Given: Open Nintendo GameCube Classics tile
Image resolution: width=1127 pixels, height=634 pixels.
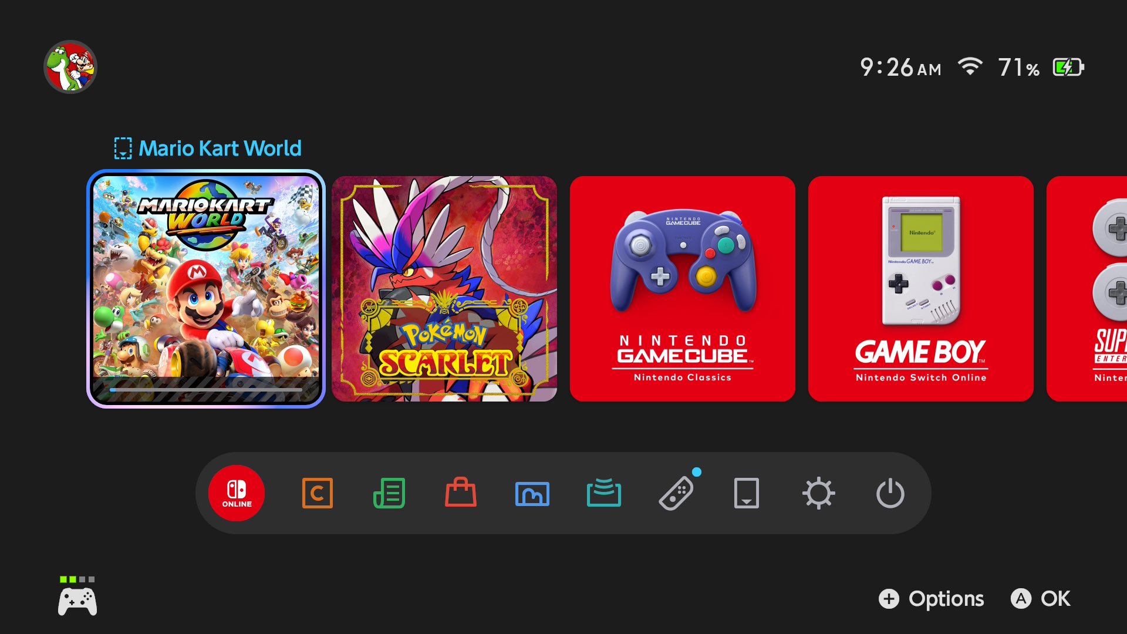Looking at the screenshot, I should 682,289.
